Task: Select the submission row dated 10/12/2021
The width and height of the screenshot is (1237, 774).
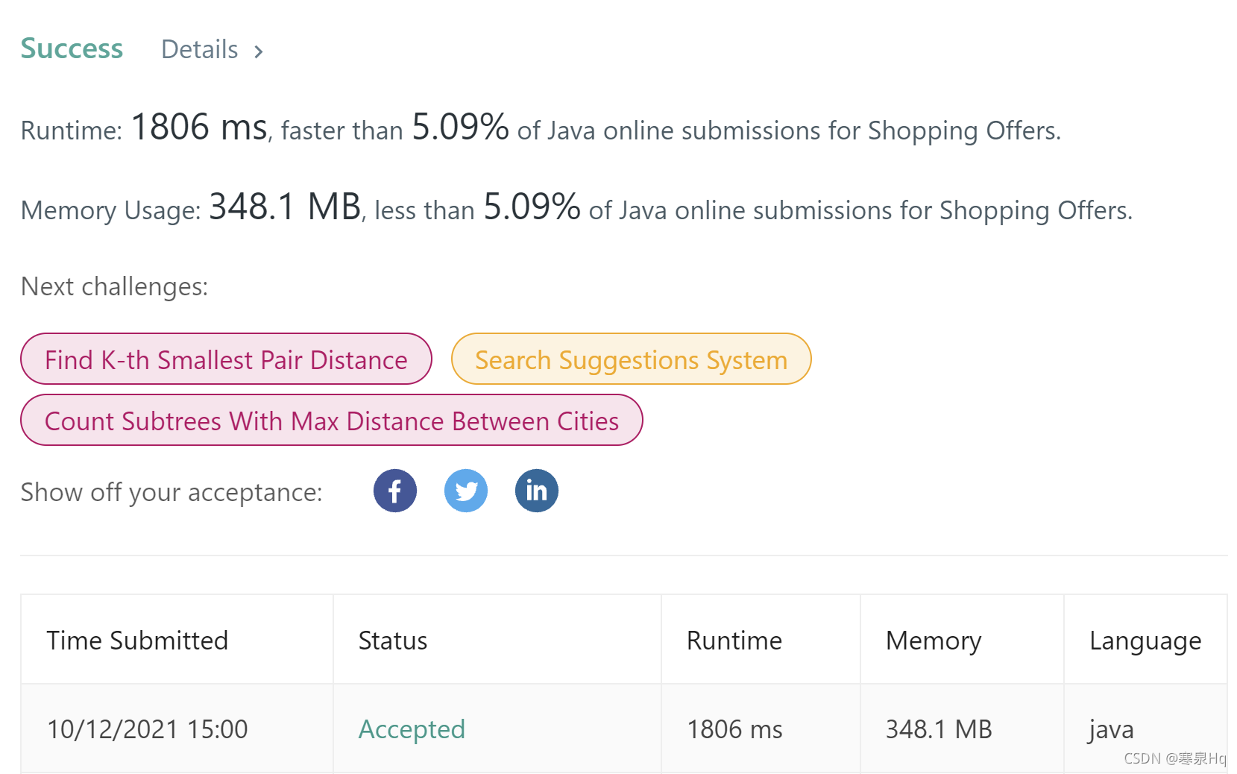Action: (x=147, y=729)
